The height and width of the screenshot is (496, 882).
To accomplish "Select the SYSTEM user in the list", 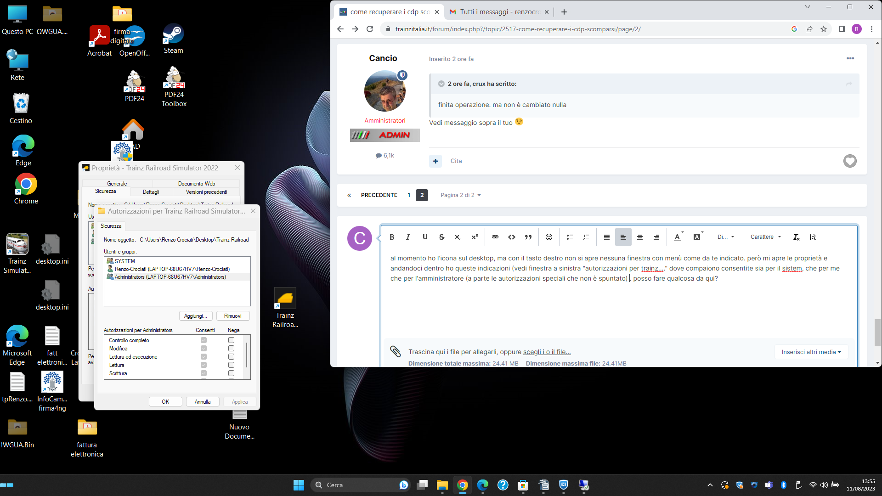I will tap(177, 261).
